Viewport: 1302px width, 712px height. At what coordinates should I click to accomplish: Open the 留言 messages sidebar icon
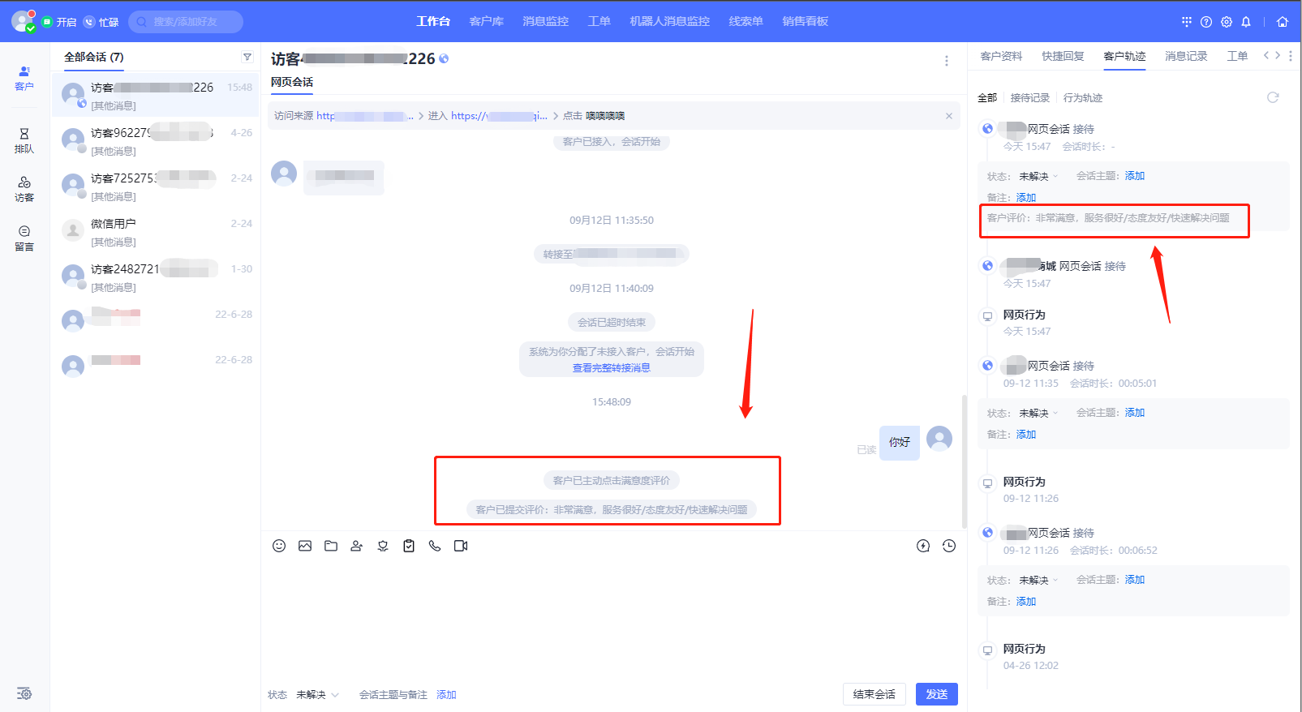pyautogui.click(x=24, y=238)
